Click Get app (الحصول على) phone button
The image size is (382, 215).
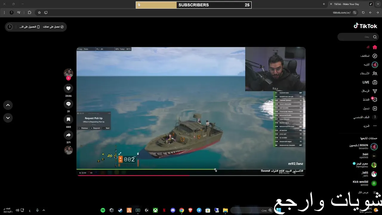click(30, 27)
